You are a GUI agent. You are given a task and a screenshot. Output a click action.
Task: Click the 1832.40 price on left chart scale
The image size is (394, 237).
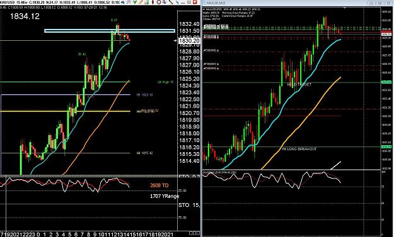coord(189,24)
